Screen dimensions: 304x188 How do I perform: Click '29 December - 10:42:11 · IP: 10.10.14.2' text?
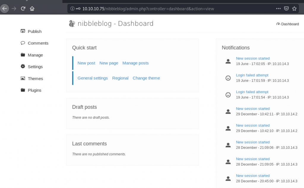[267, 114]
